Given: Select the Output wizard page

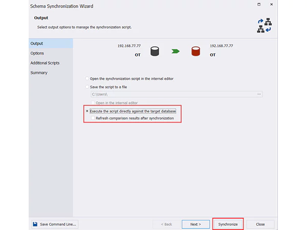Looking at the screenshot, I should click(51, 43).
